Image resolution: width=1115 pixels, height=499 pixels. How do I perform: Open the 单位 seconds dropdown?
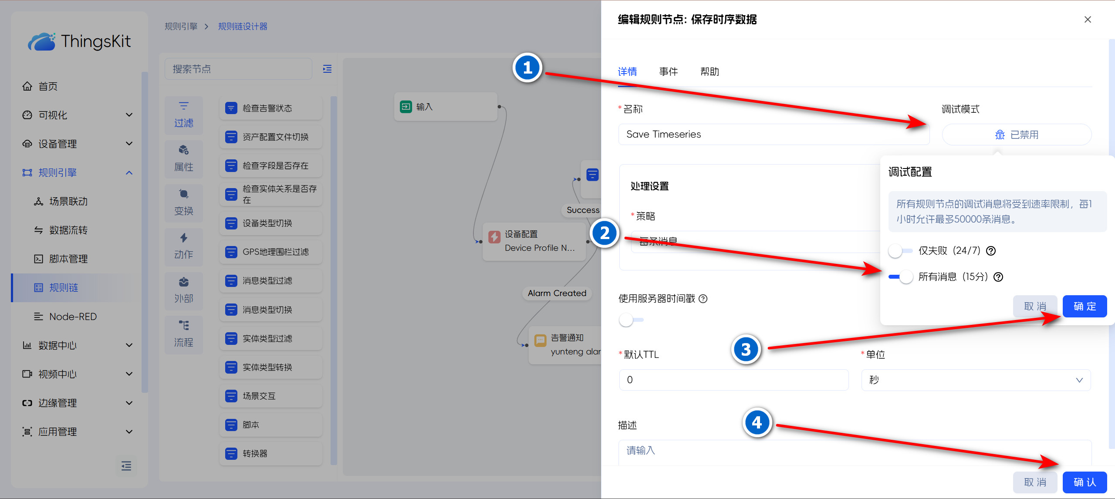(x=976, y=380)
